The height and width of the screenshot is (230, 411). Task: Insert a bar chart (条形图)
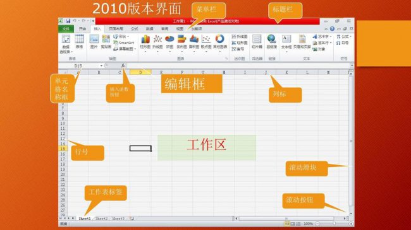click(181, 43)
